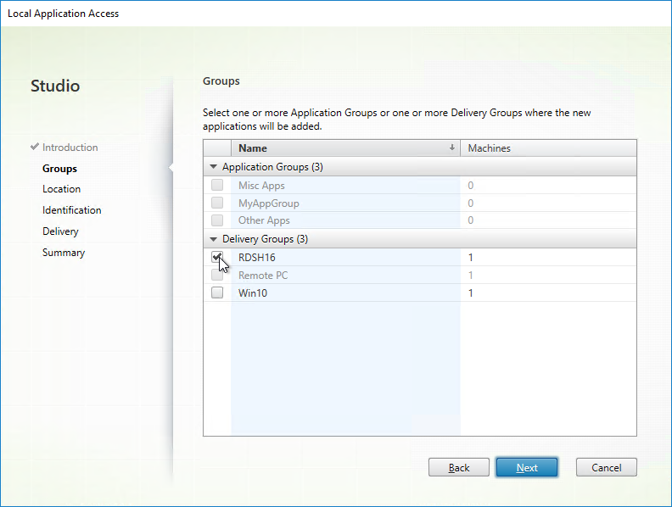Open the Location step in sidebar

pos(61,189)
